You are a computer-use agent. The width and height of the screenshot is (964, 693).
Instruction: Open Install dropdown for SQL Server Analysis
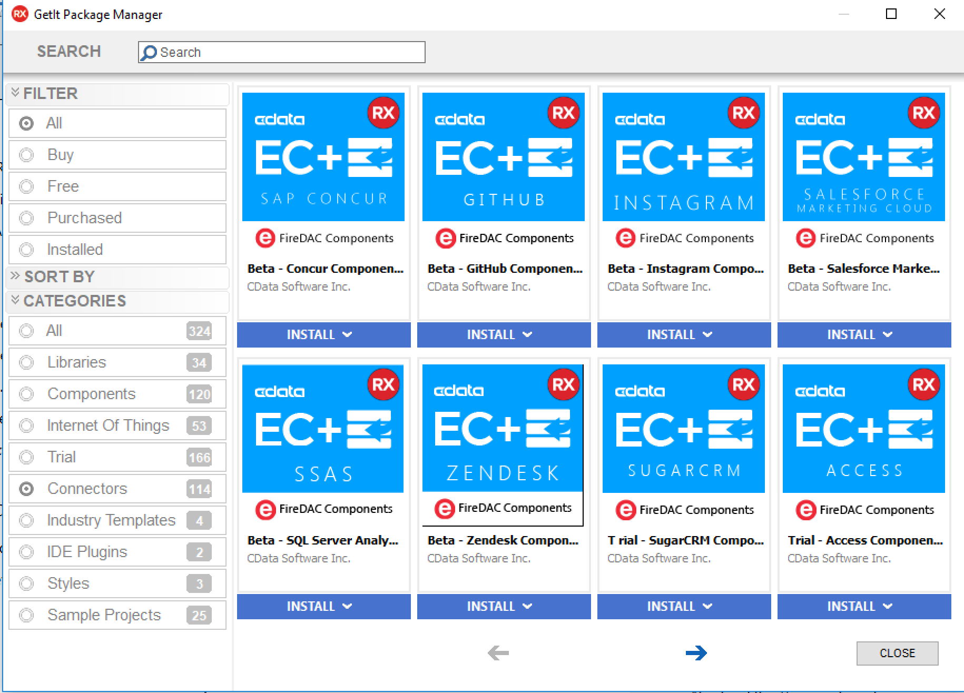[x=323, y=607]
